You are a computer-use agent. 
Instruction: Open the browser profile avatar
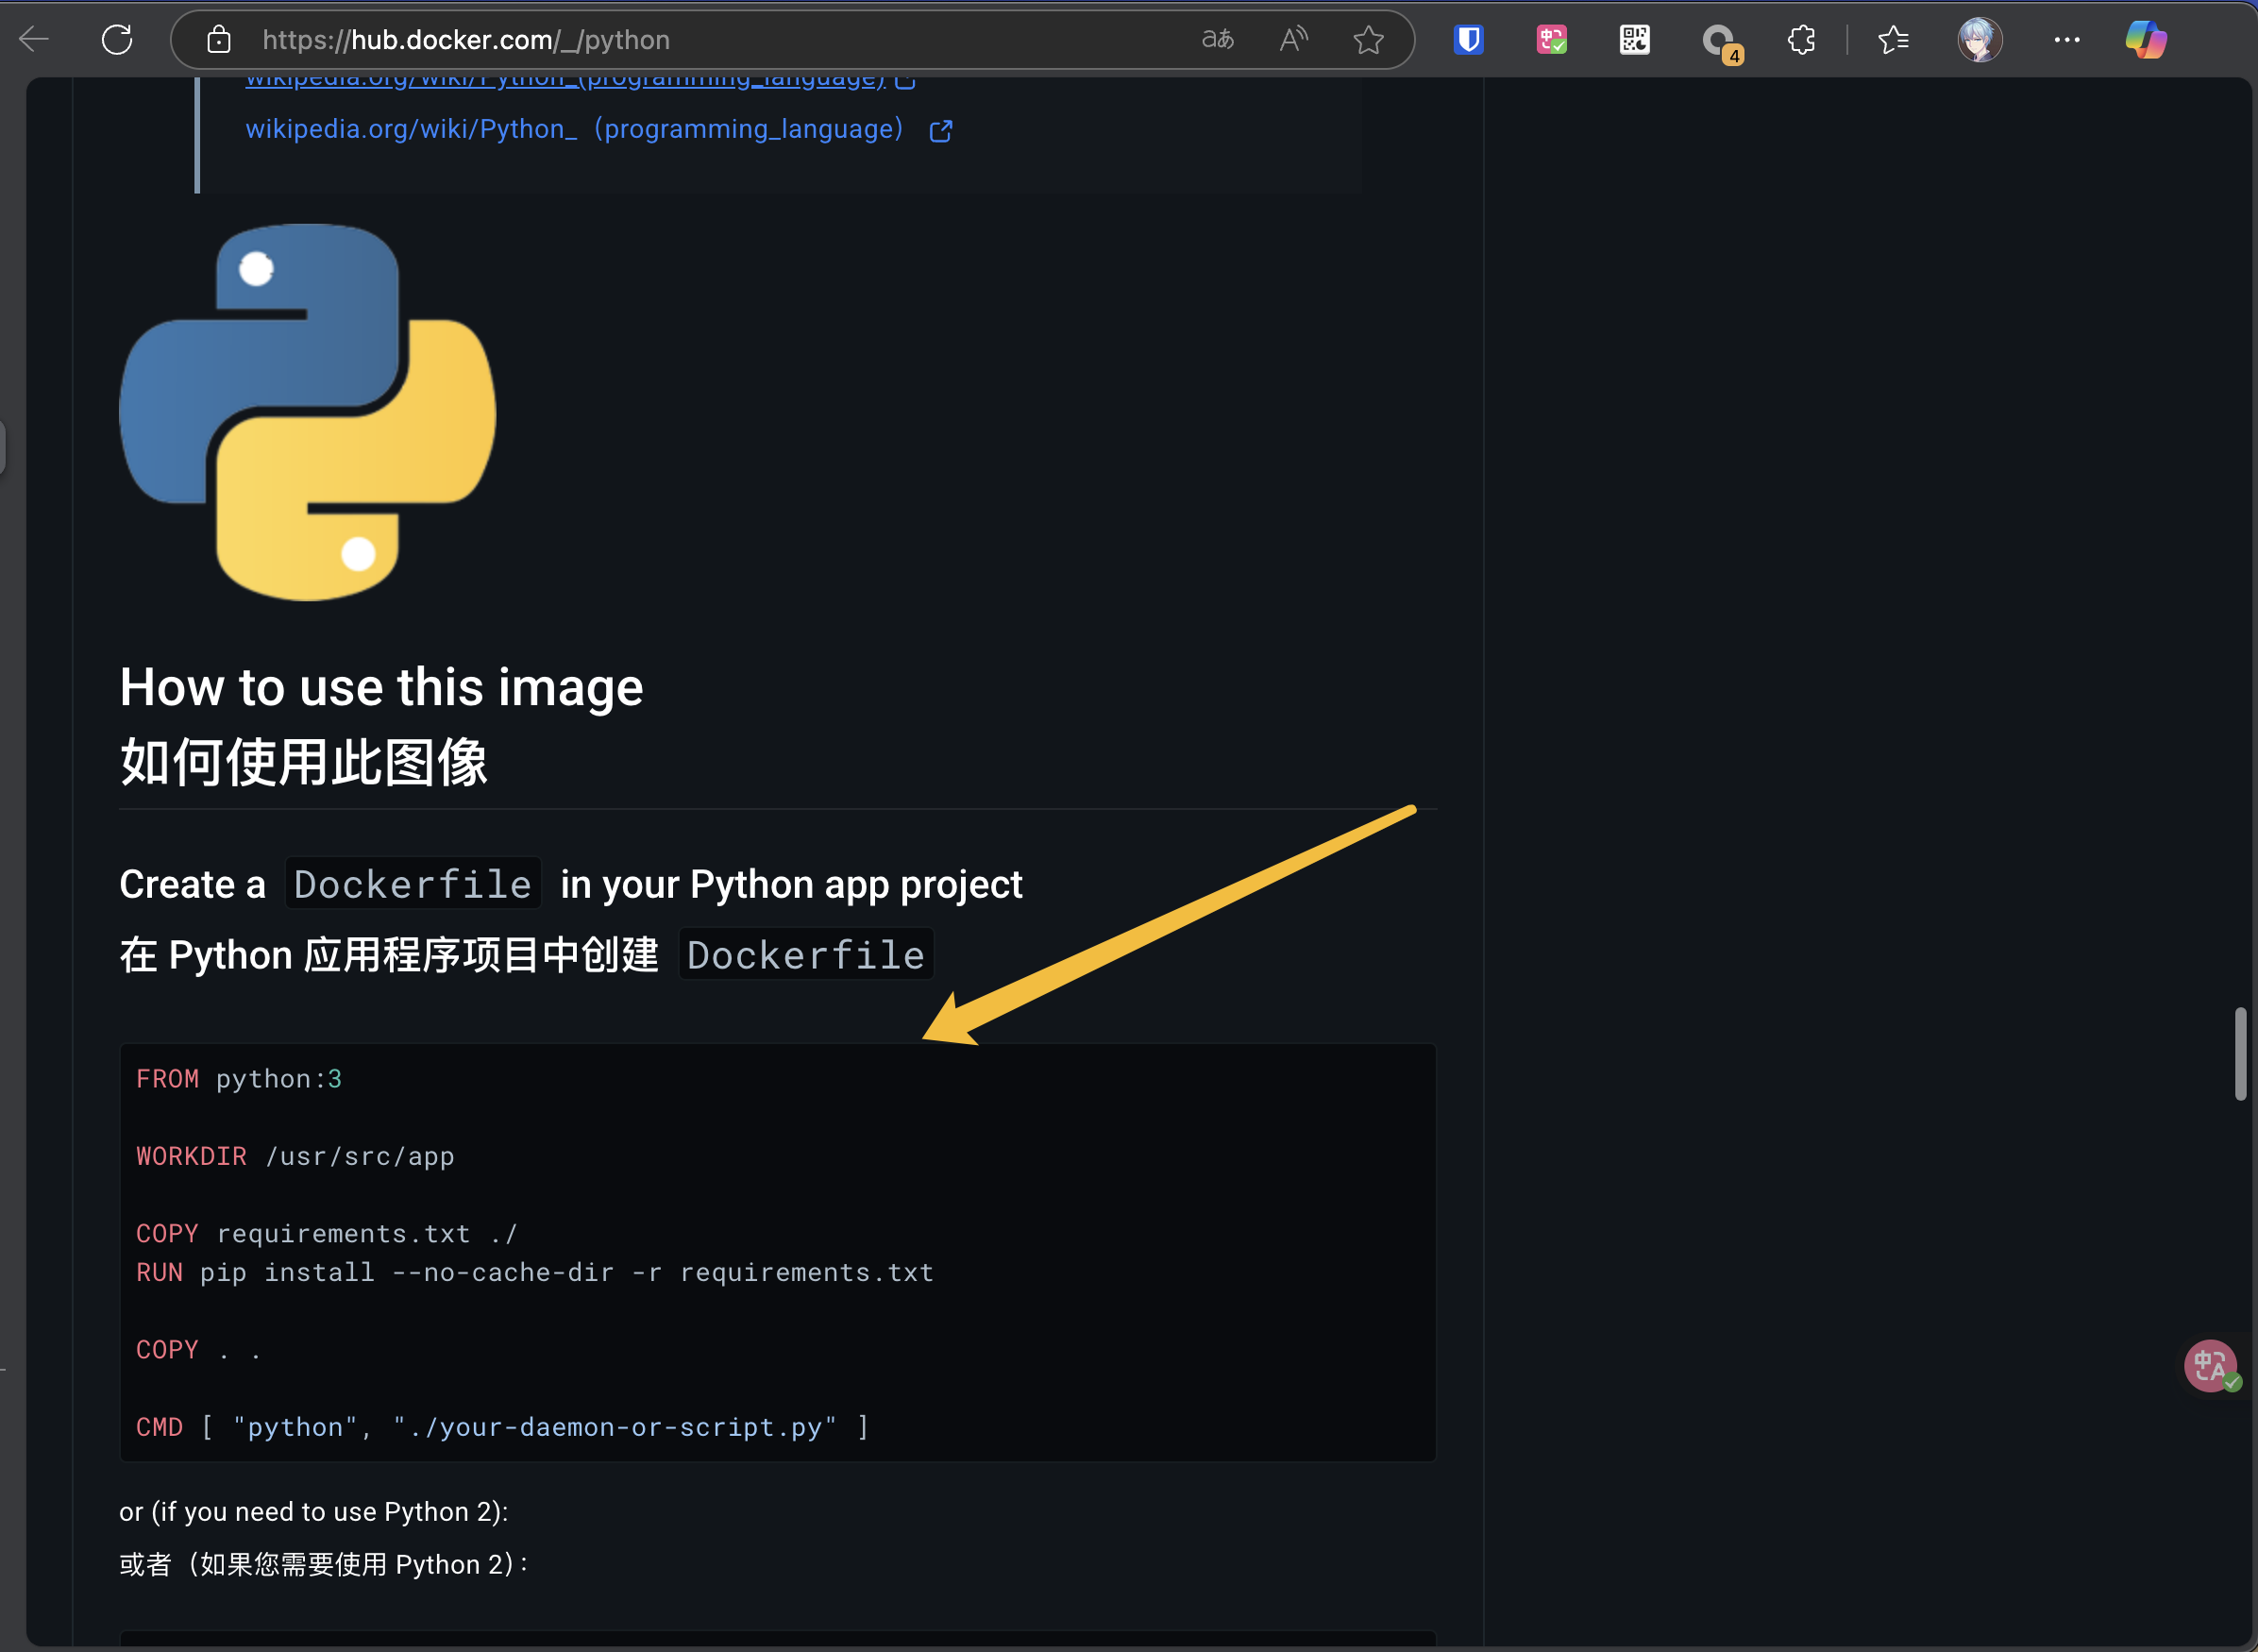[x=1979, y=40]
